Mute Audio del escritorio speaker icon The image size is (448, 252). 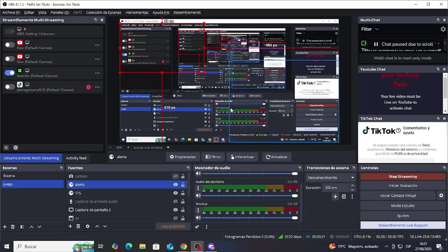[x=198, y=196]
